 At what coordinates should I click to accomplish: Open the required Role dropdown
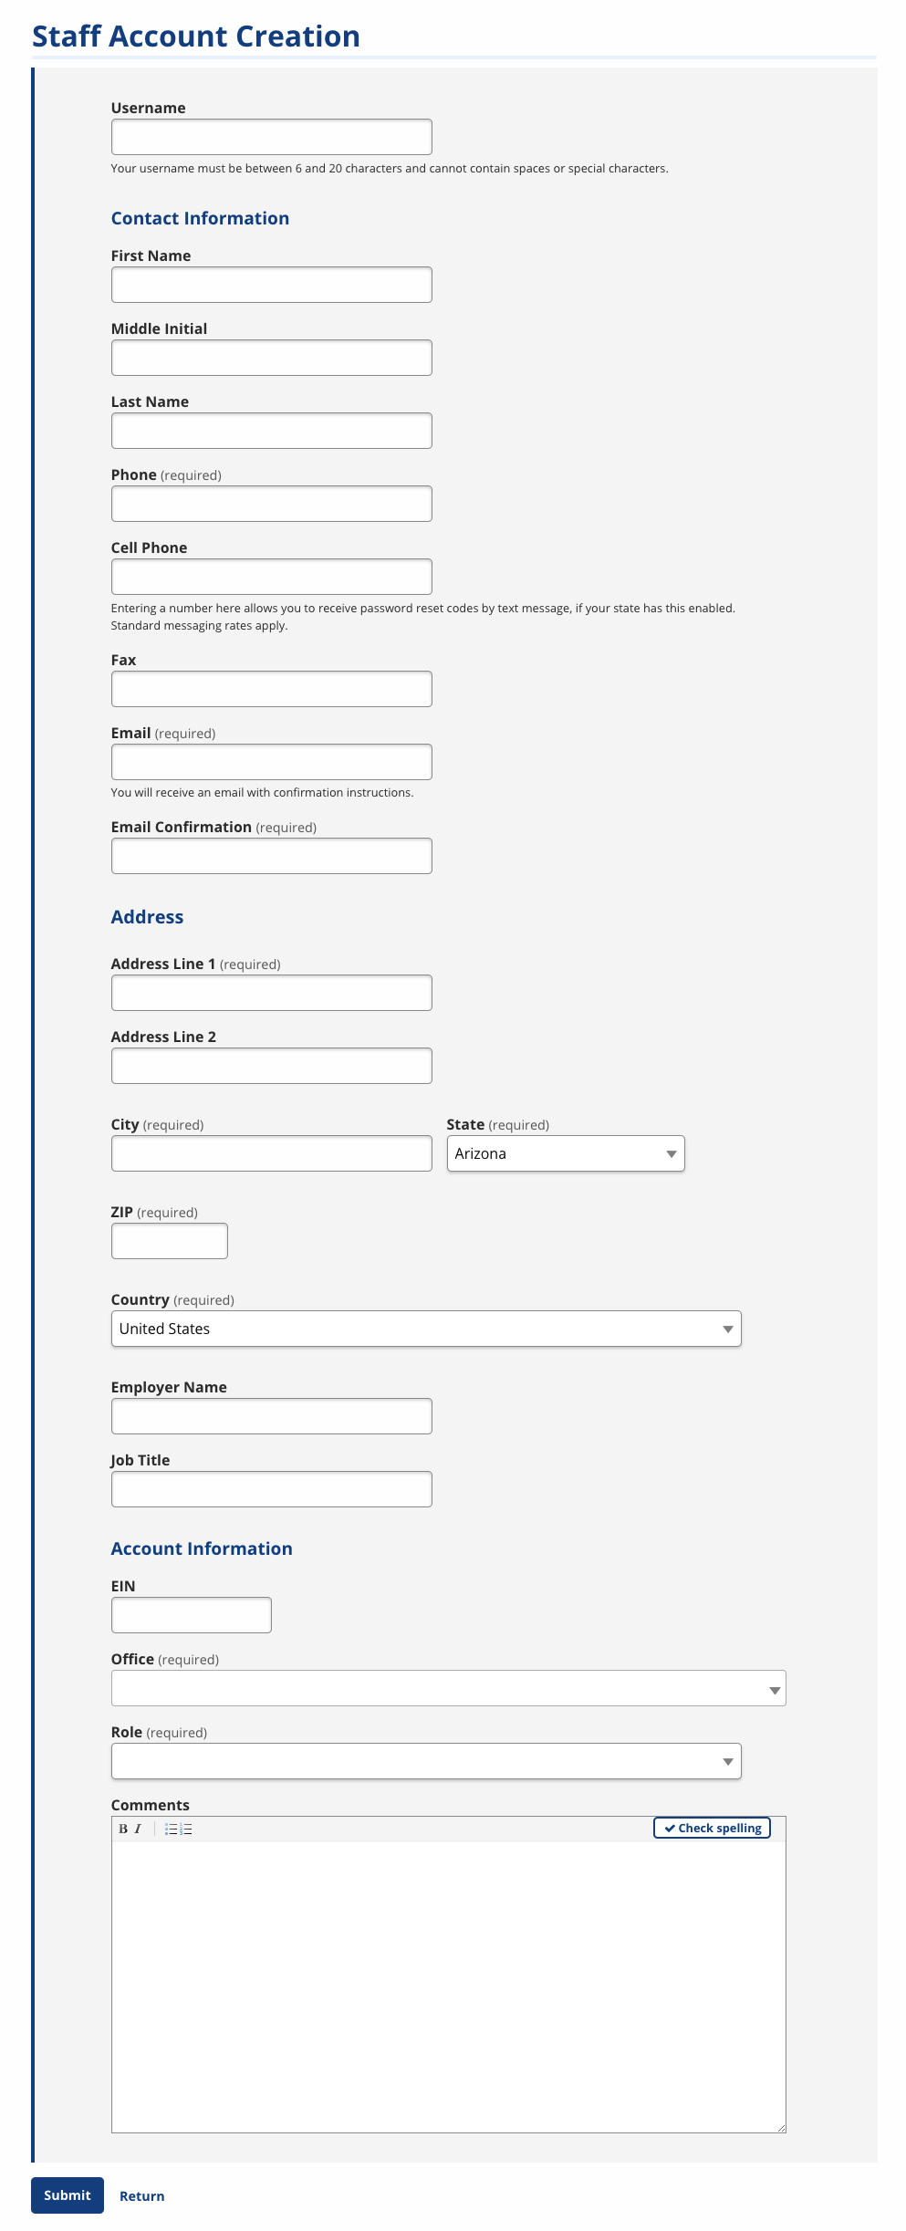pyautogui.click(x=428, y=1759)
